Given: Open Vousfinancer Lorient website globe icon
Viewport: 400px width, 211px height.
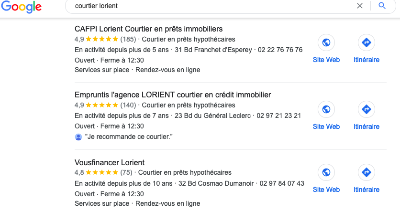Looking at the screenshot, I should point(326,173).
